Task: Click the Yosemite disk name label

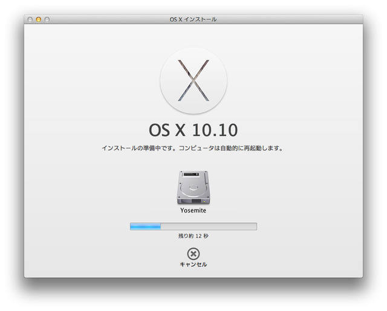Action: coord(193,210)
